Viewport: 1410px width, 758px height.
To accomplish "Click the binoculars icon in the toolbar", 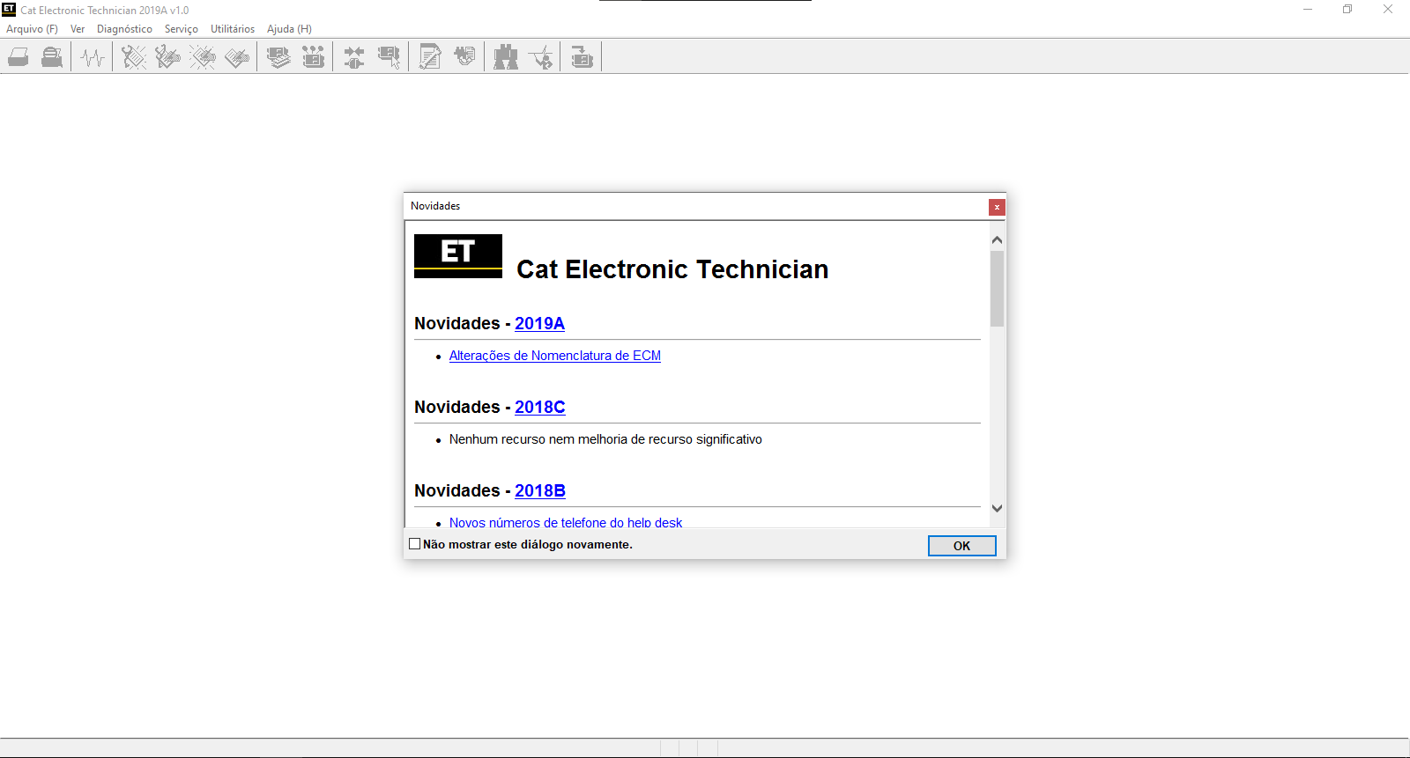I will (x=506, y=58).
